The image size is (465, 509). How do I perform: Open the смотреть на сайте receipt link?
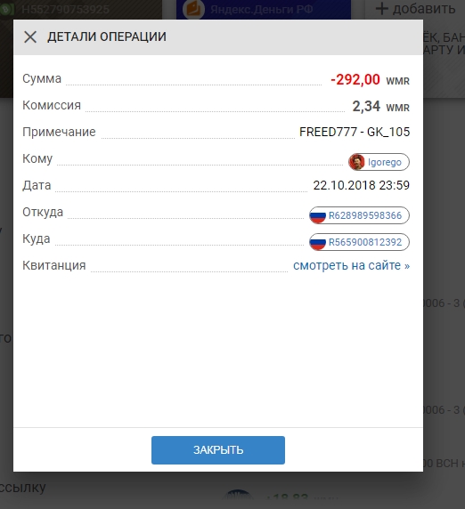tap(351, 265)
